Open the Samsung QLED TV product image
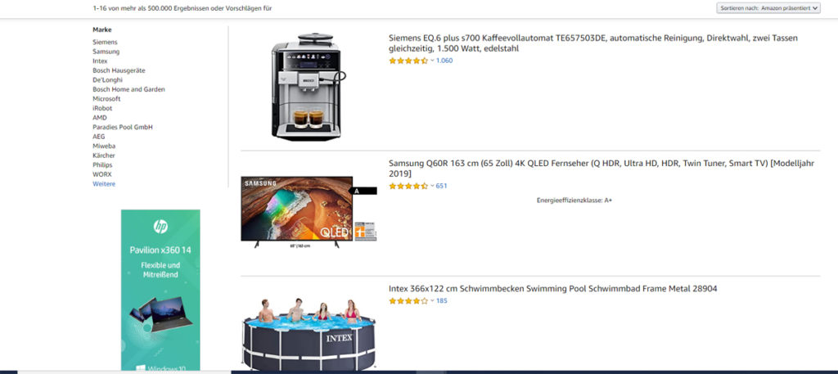Screen dimensions: 838x374 [x=309, y=212]
